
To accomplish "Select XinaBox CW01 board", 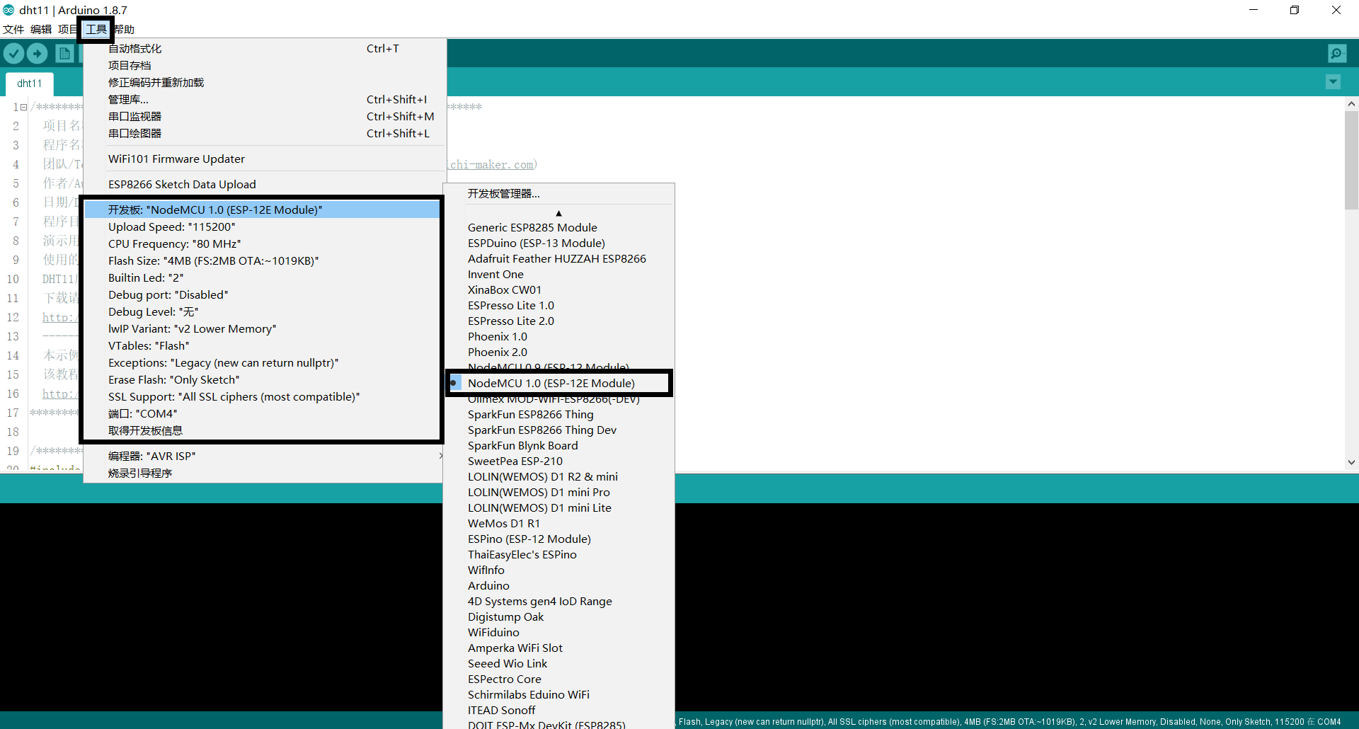I will click(559, 290).
